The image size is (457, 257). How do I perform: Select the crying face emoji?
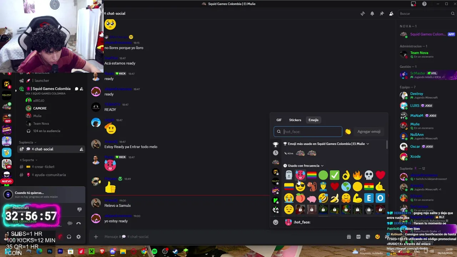pyautogui.click(x=289, y=198)
